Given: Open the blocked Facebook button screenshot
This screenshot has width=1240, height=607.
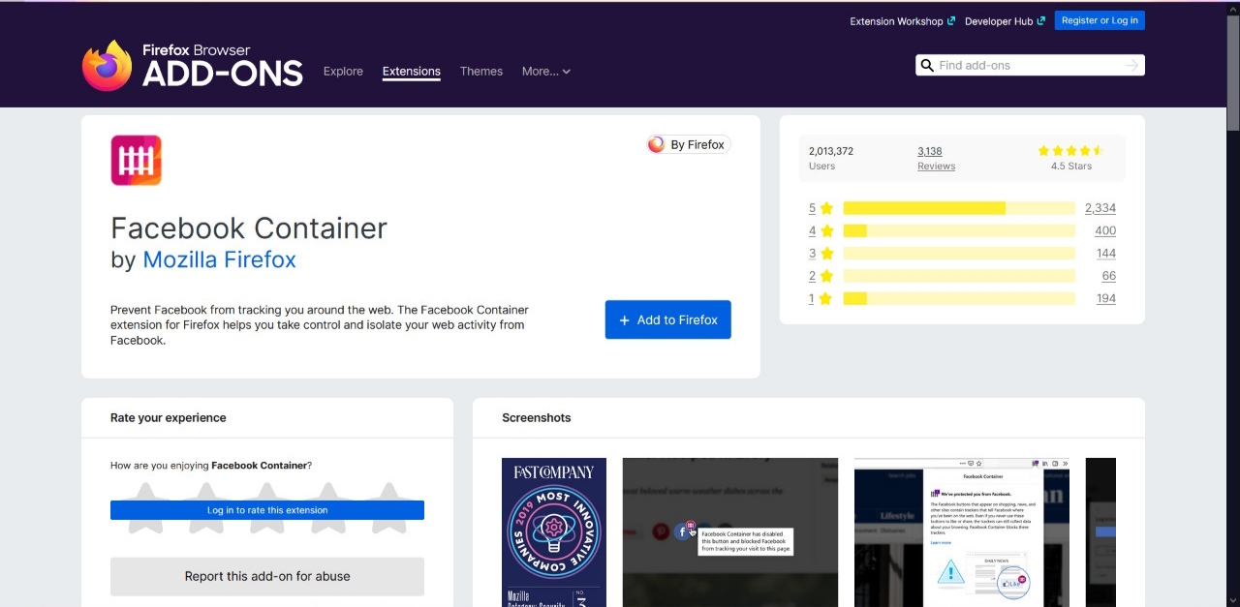Looking at the screenshot, I should (730, 532).
